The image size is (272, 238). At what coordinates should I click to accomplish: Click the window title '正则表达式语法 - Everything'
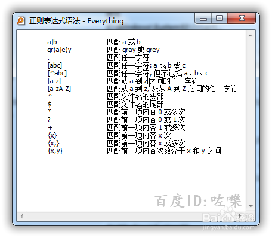pyautogui.click(x=76, y=21)
